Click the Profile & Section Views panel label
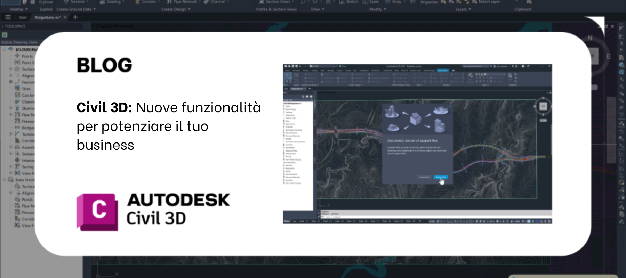The height and width of the screenshot is (278, 626). 276,9
